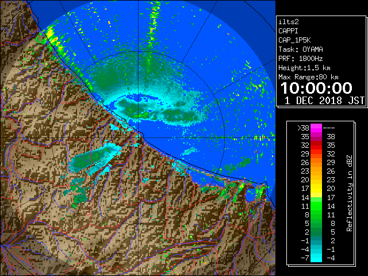Click the elongated green echo band over land
Image resolution: width=368 pixels, height=276 pixels.
[x=95, y=158]
